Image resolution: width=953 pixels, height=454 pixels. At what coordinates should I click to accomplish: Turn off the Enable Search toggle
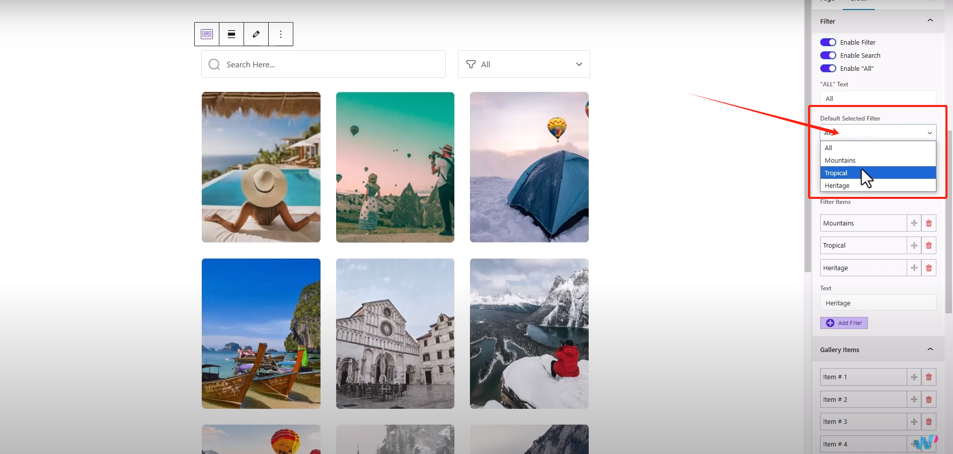click(x=828, y=55)
